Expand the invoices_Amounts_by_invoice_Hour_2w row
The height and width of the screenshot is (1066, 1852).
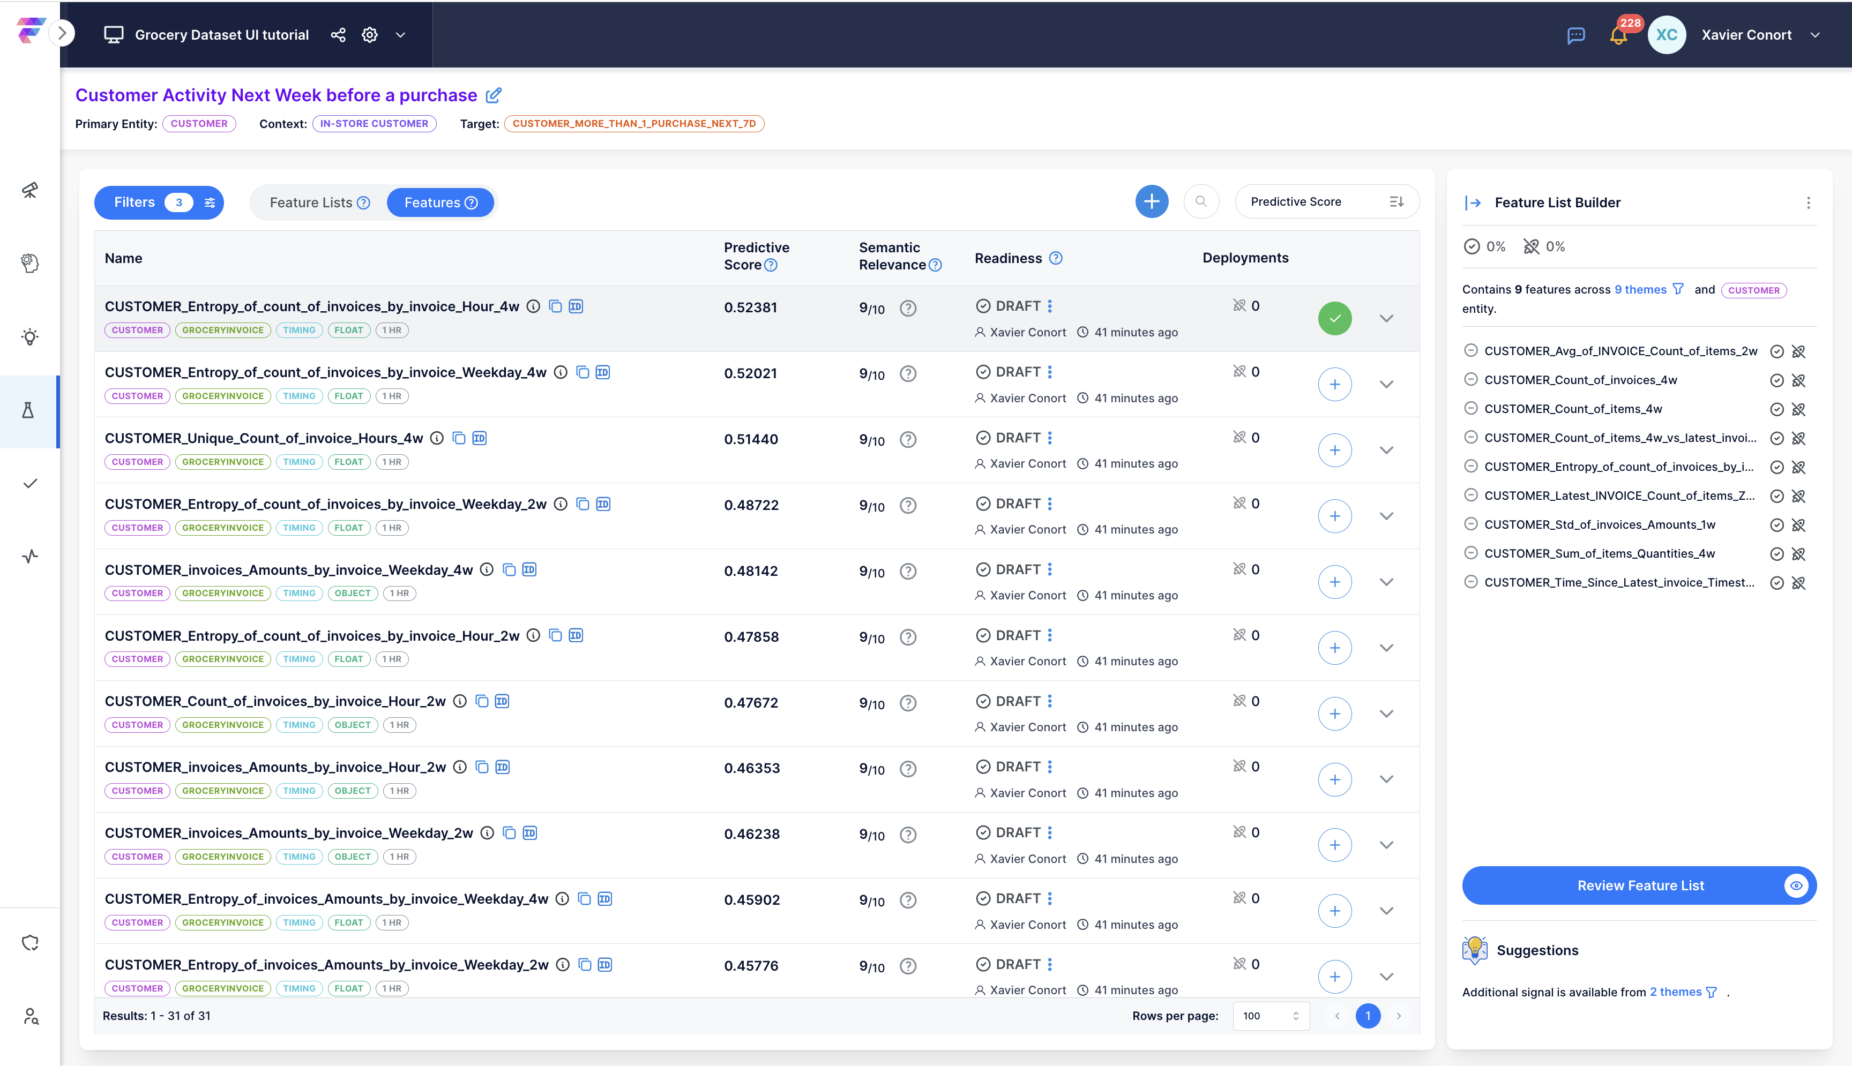[1386, 779]
